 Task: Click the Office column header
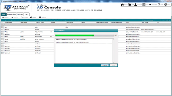[x=83, y=23]
